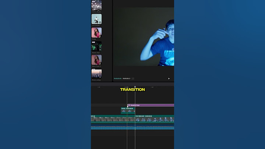This screenshot has height=149, width=265.
Task: Download the Low Quality effect
Action: (100, 22)
